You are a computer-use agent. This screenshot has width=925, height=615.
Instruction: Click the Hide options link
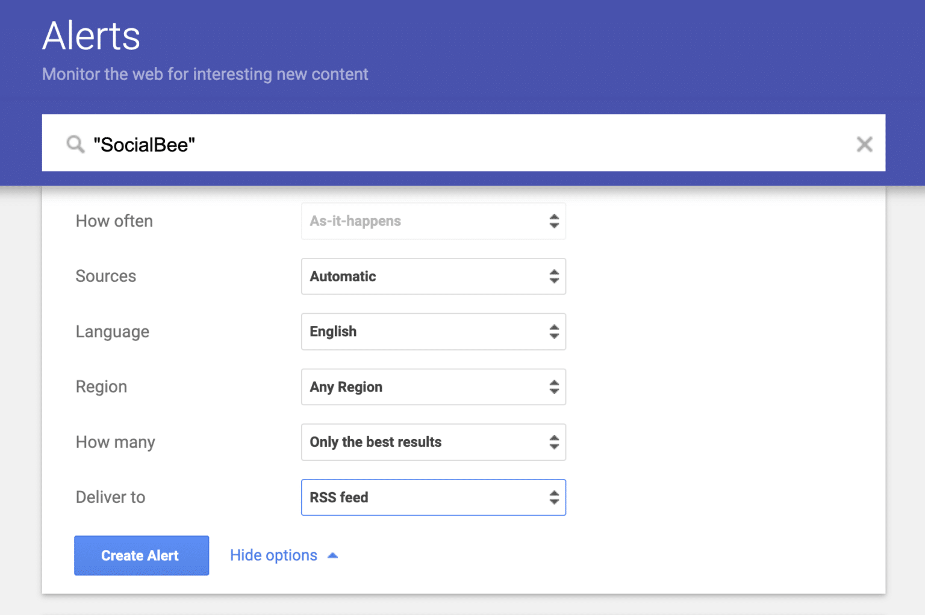click(273, 555)
